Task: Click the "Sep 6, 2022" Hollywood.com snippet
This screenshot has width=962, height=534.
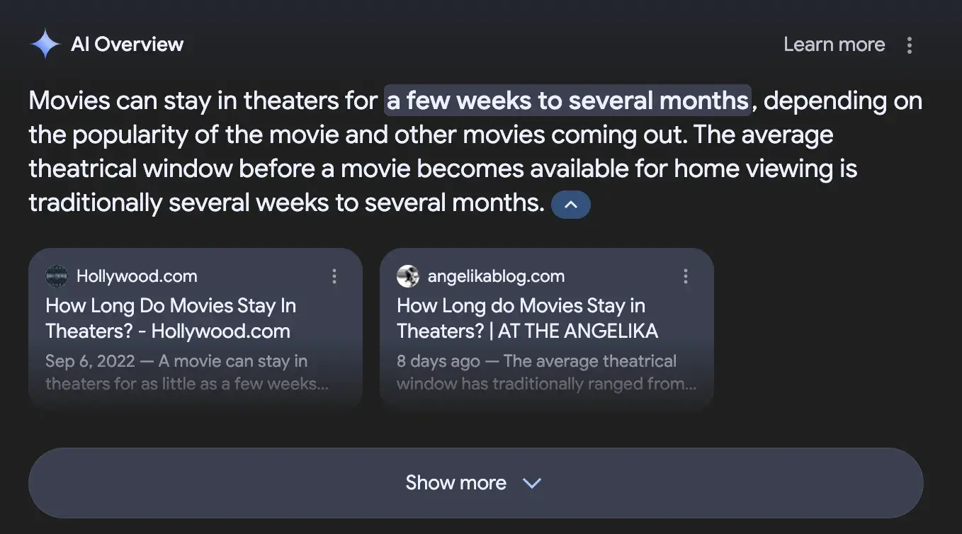Action: tap(176, 373)
